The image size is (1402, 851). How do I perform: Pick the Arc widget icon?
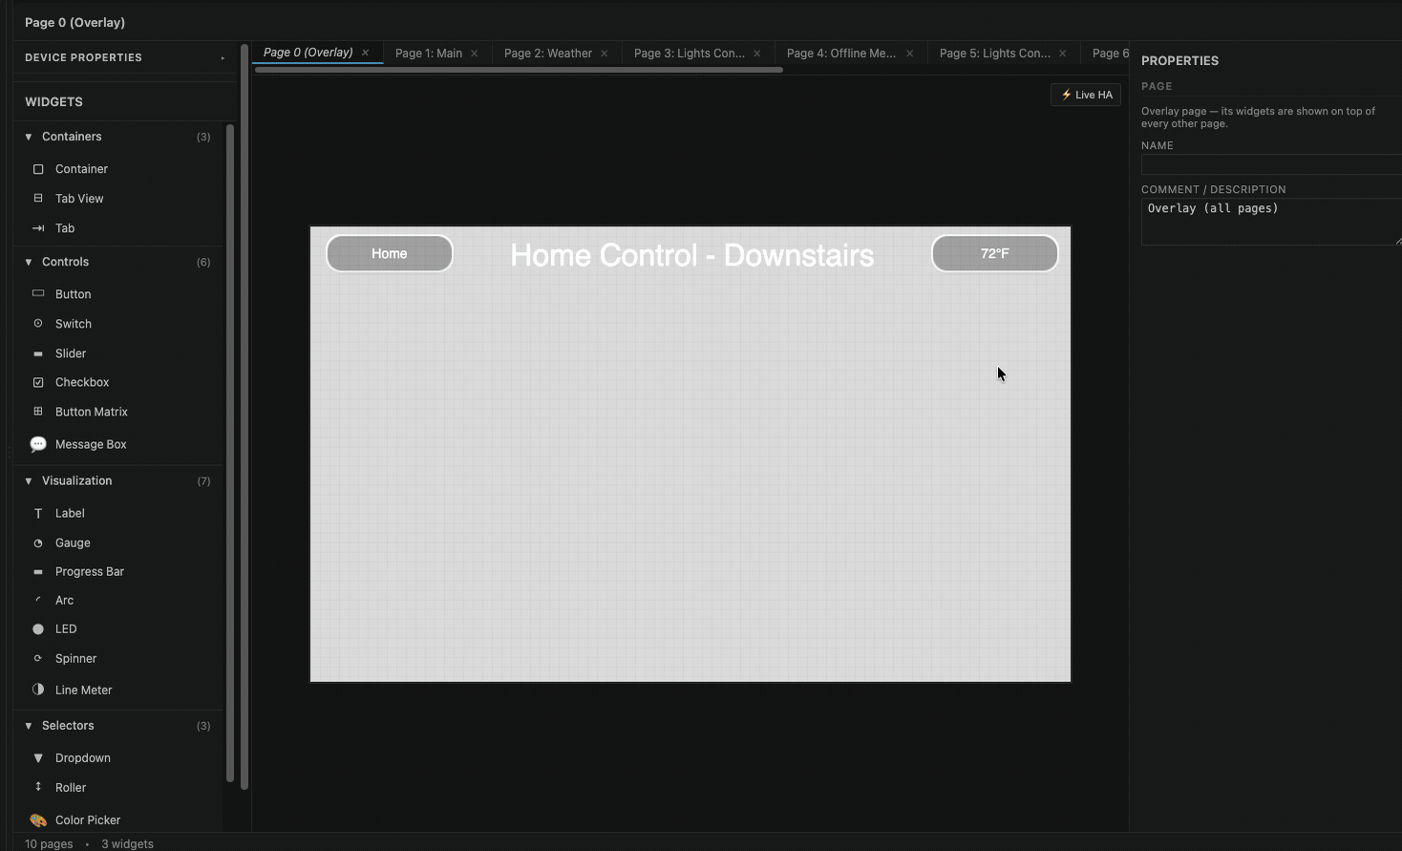coord(38,600)
